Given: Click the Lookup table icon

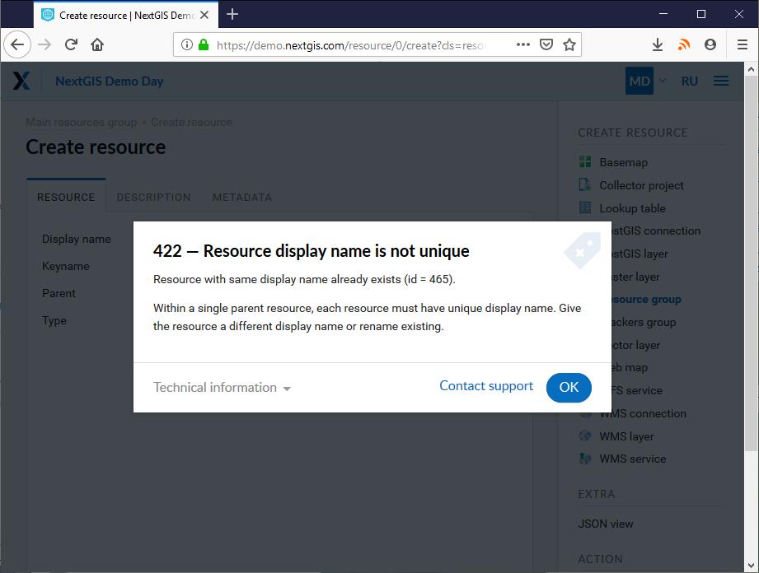Looking at the screenshot, I should (x=585, y=208).
